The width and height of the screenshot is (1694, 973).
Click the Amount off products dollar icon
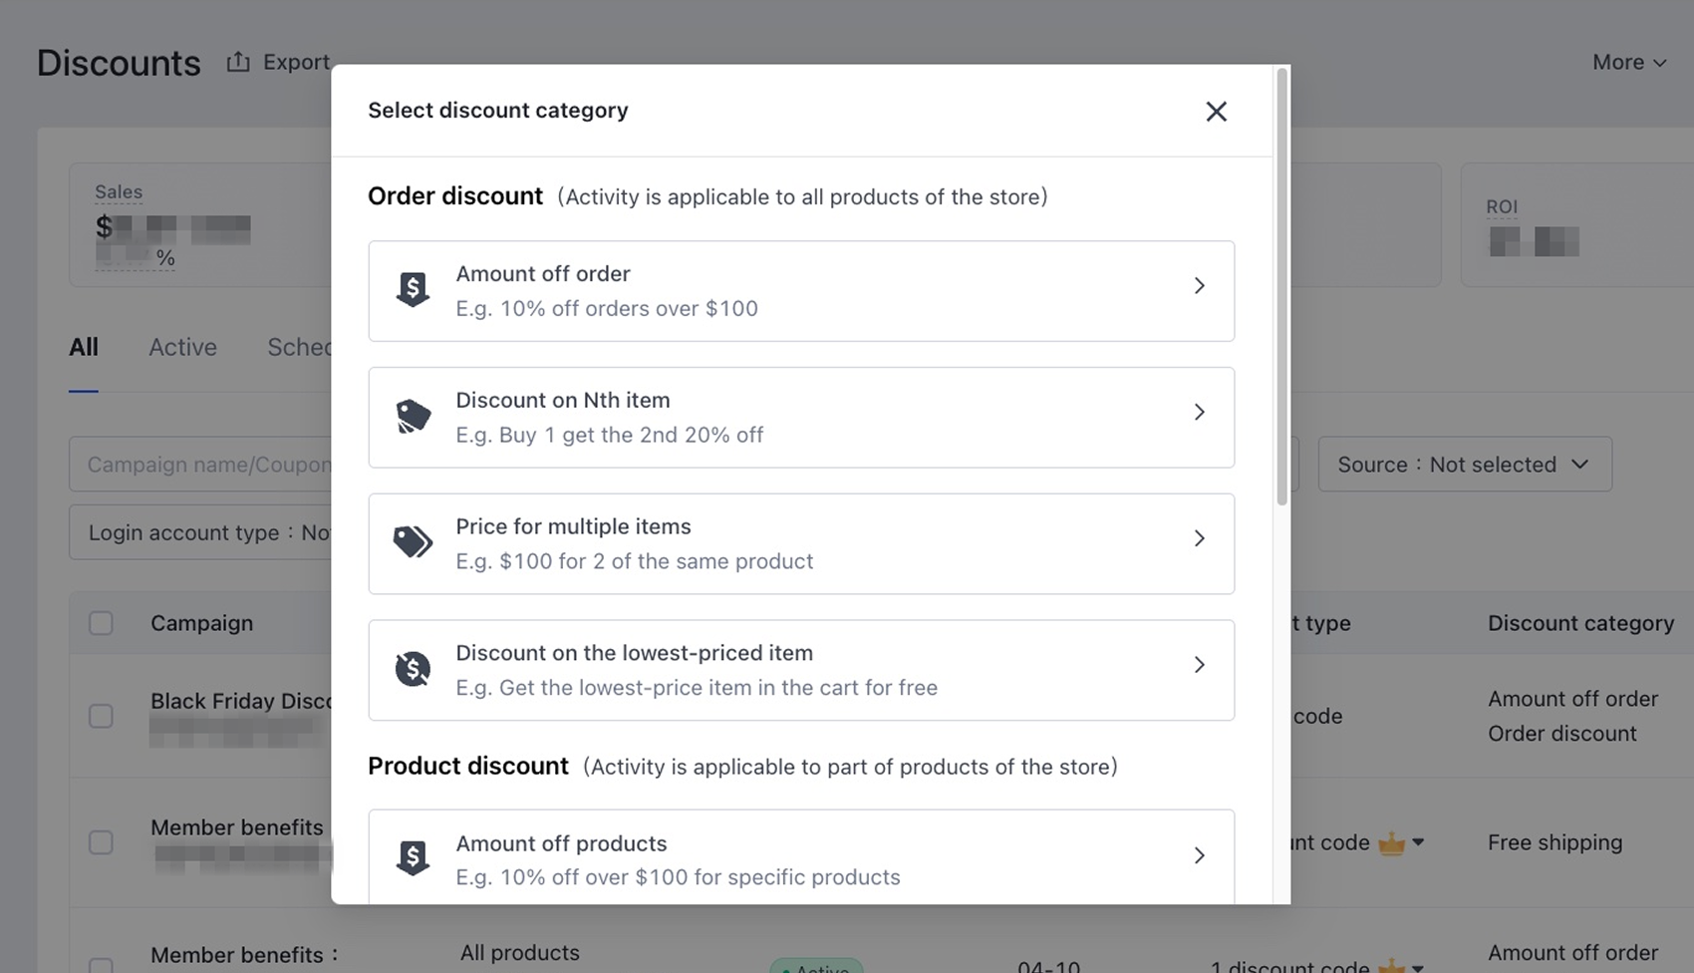tap(413, 857)
